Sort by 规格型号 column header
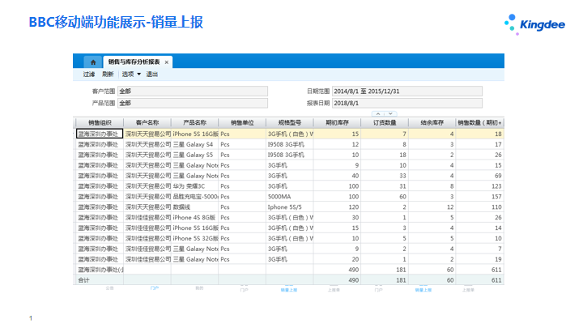Screen dimensions: 583x328 click(x=290, y=123)
